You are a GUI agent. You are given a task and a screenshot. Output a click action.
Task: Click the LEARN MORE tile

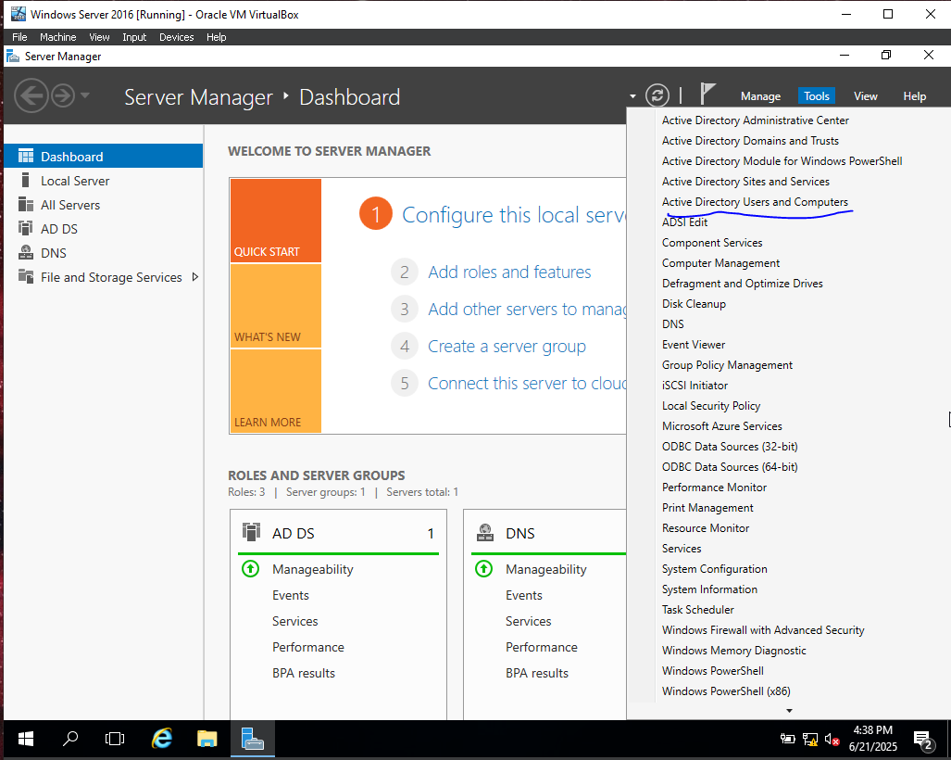(x=275, y=391)
